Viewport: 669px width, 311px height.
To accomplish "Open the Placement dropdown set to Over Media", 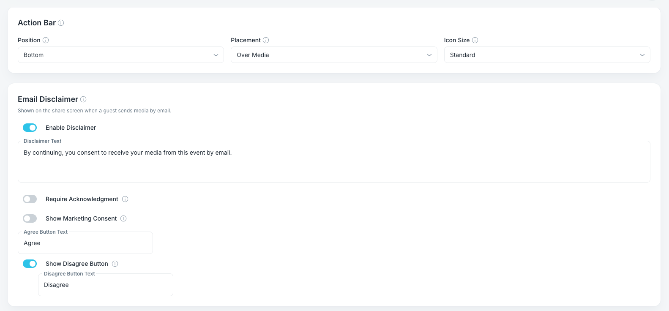I will point(334,55).
